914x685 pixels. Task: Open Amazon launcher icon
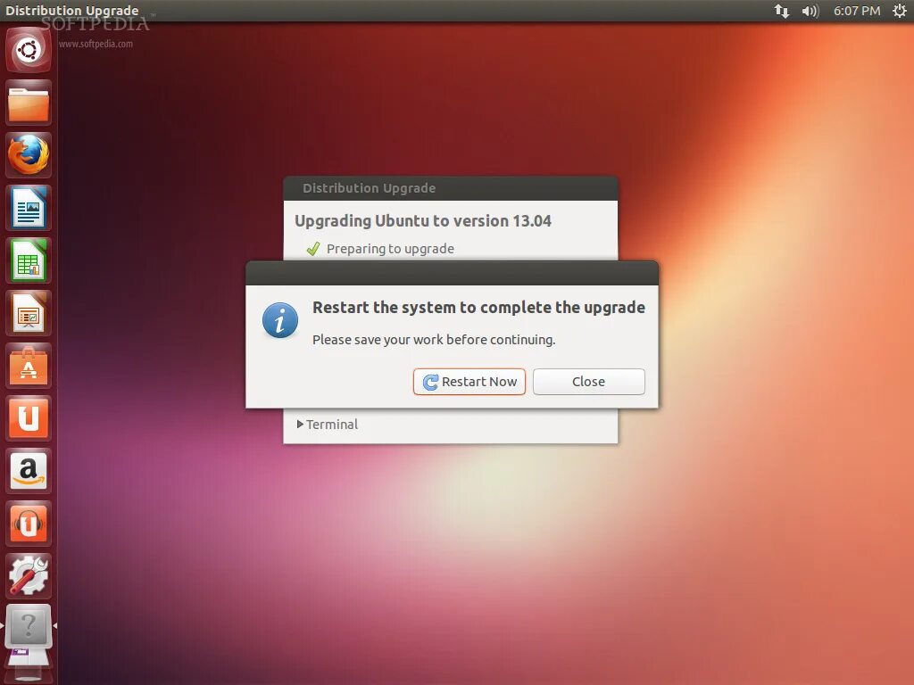[29, 471]
